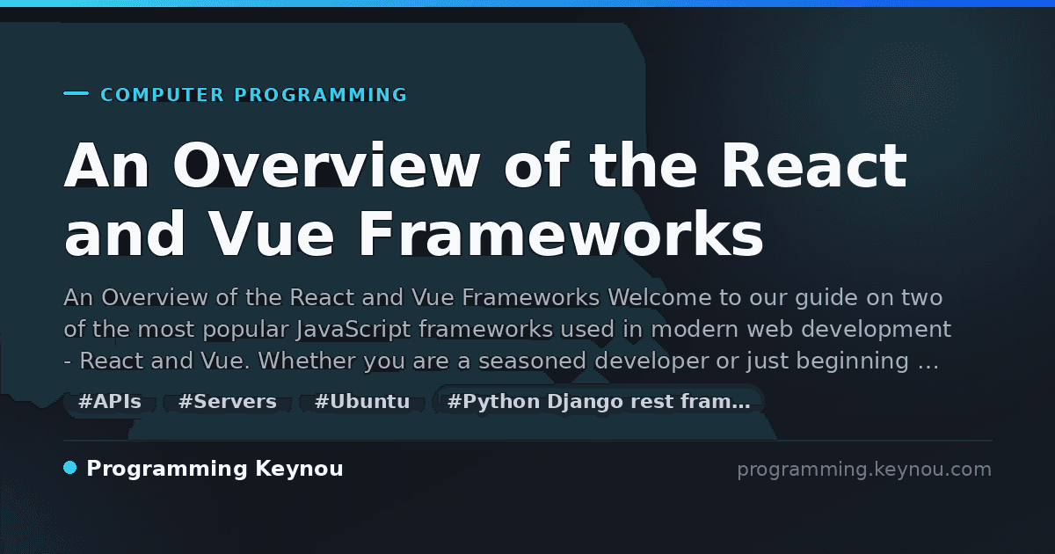The width and height of the screenshot is (1055, 554).
Task: Open the article title about React and Vue
Action: 485,200
